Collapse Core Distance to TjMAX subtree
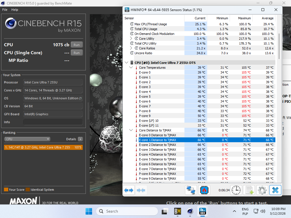291x218 pixels. tap(131, 130)
